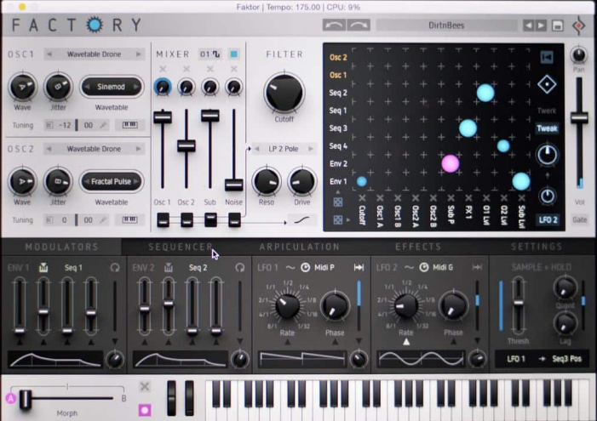Load the previous preset arrow
Screen dimensions: 597x421
point(528,26)
